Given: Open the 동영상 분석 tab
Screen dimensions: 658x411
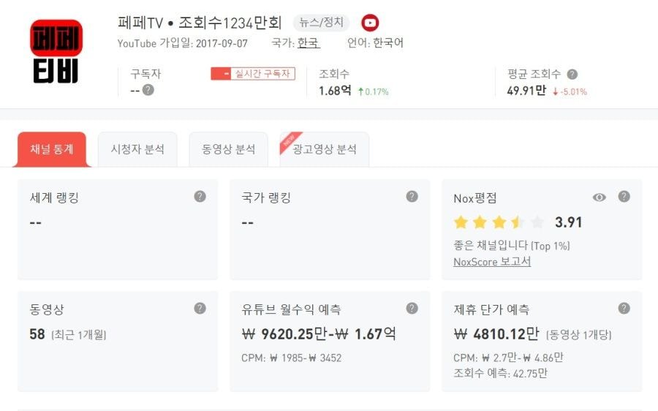Looking at the screenshot, I should click(x=228, y=149).
